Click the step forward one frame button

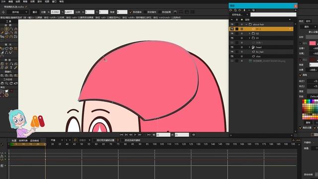click(x=140, y=135)
